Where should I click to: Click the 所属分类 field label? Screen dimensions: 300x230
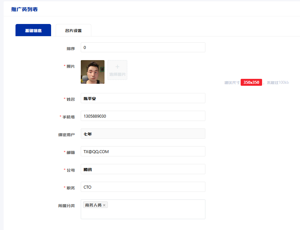[x=66, y=206]
